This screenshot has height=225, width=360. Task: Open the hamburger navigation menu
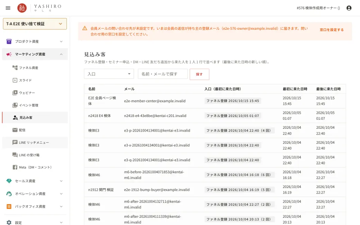(8, 8)
